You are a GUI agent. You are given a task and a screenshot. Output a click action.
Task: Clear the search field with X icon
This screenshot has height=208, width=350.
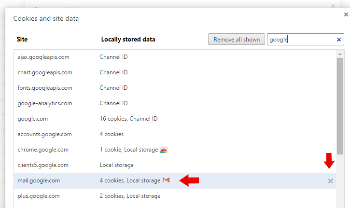[x=338, y=40]
